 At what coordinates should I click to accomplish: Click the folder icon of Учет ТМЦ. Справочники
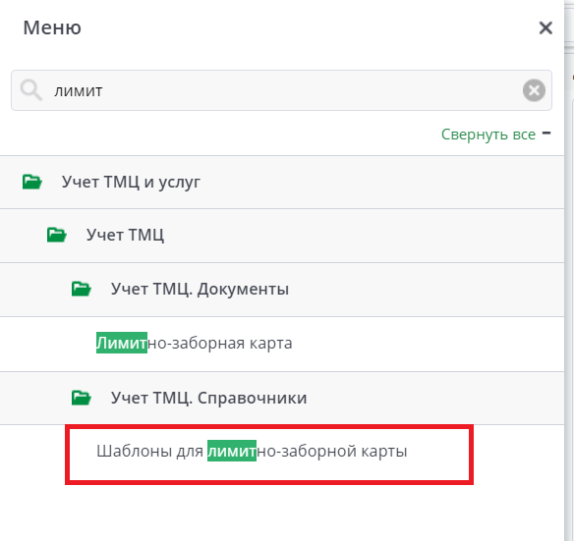[82, 398]
